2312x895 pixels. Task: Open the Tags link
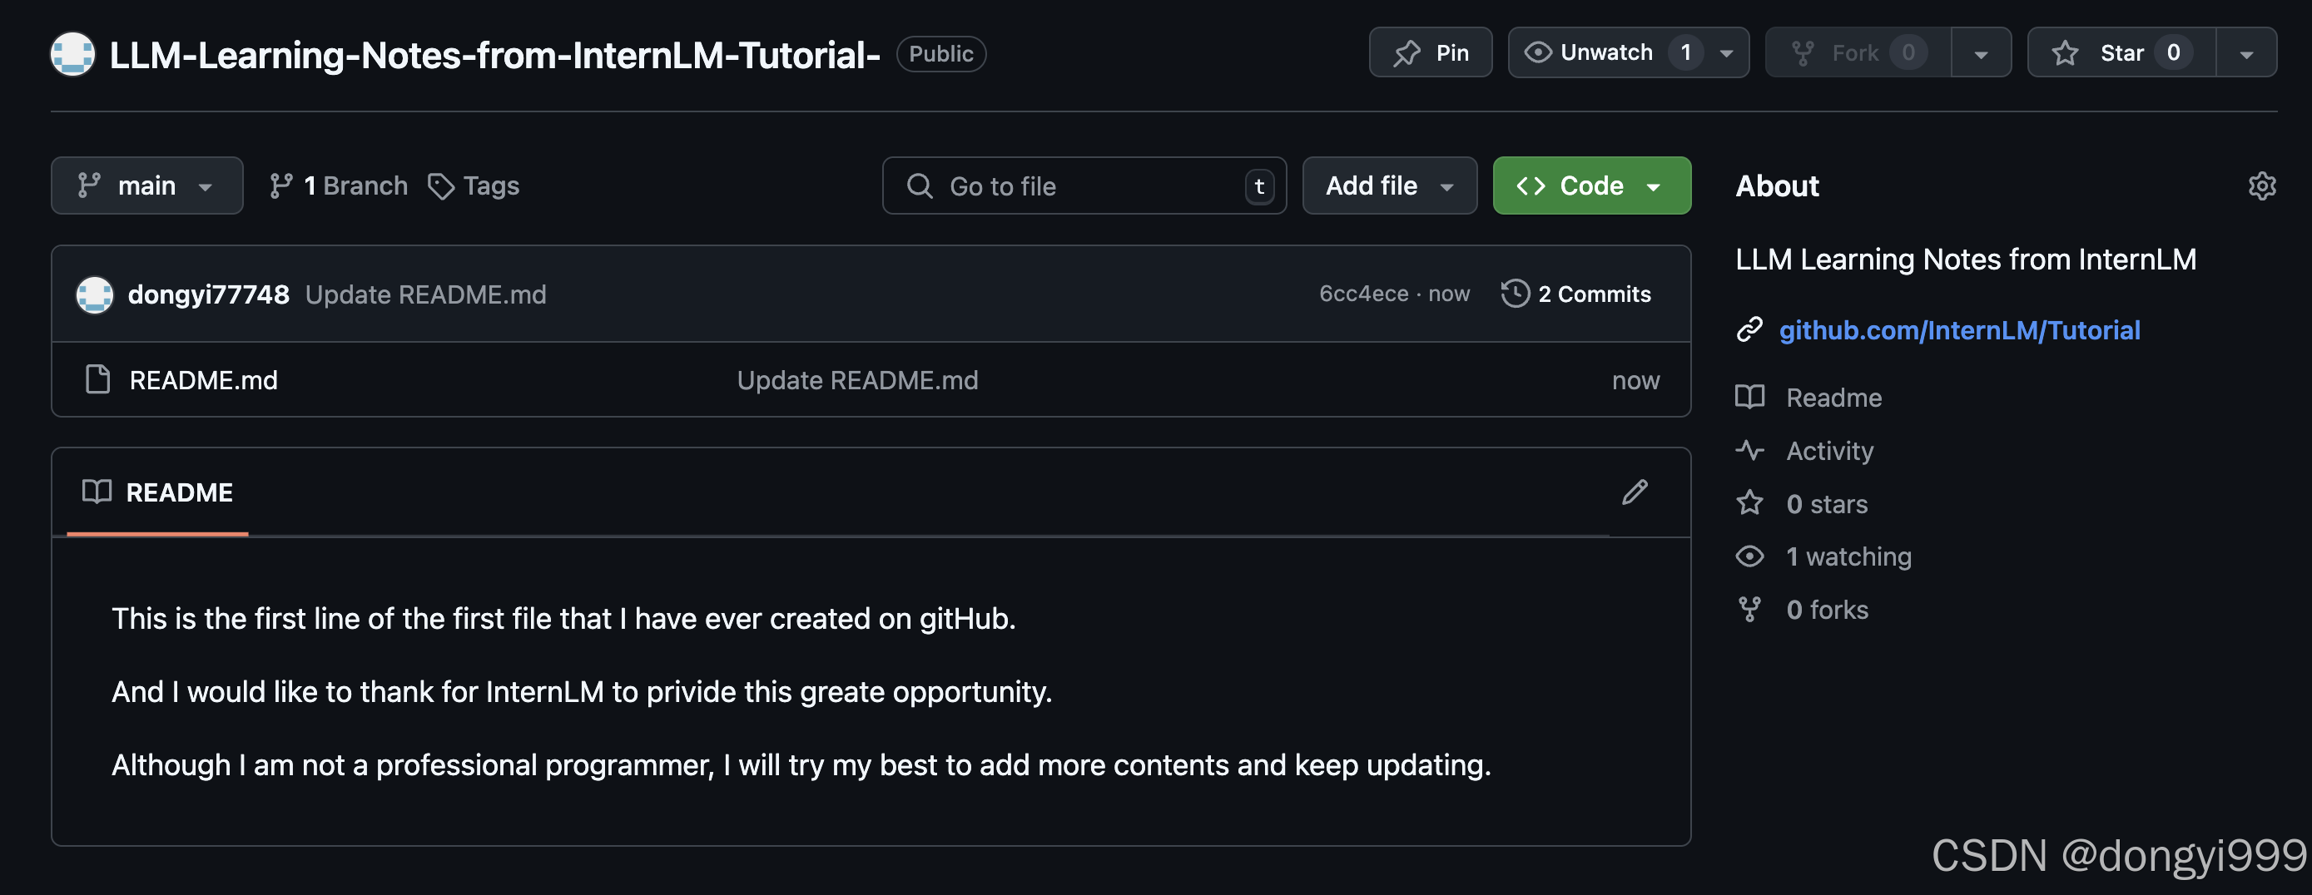[474, 185]
